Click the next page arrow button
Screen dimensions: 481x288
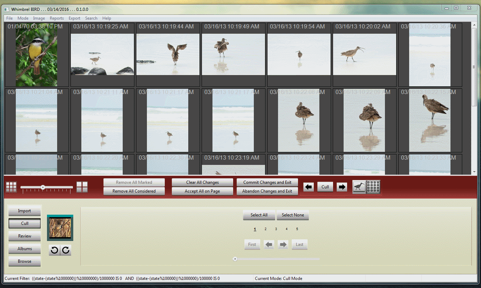[283, 245]
